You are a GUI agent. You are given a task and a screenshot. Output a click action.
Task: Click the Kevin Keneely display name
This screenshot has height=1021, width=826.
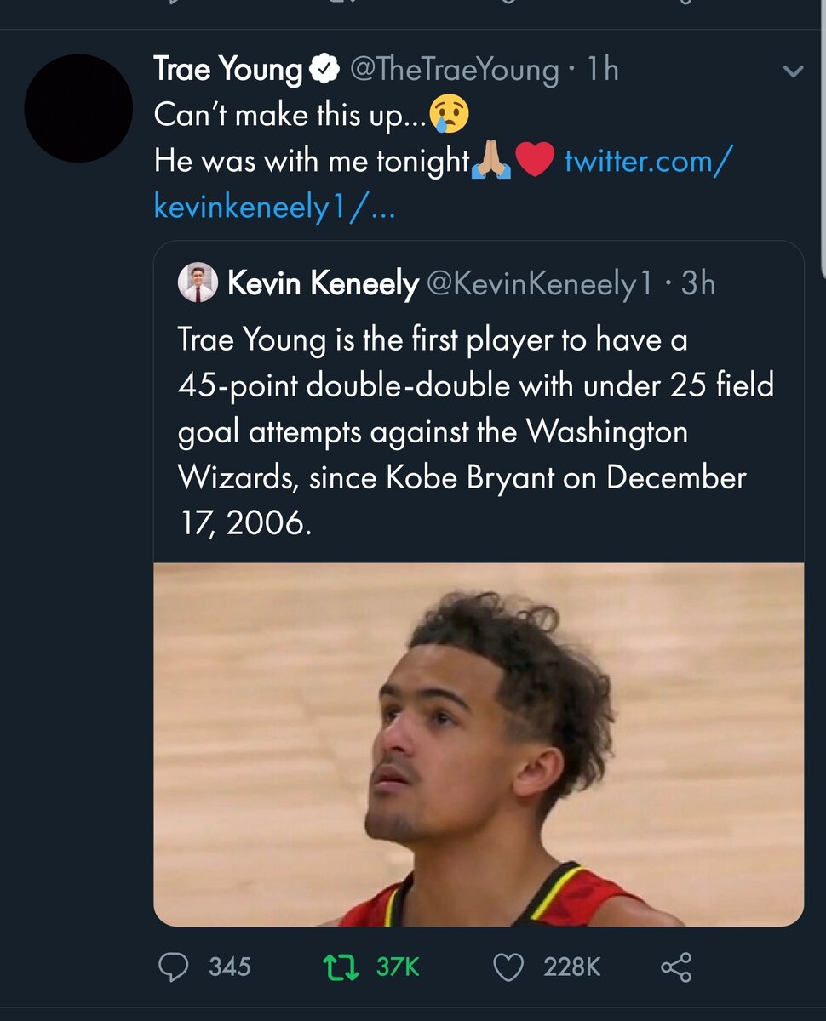323,284
